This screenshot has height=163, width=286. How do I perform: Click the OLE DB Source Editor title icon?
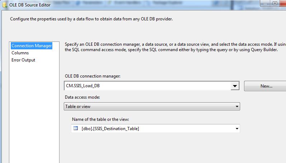5,5
